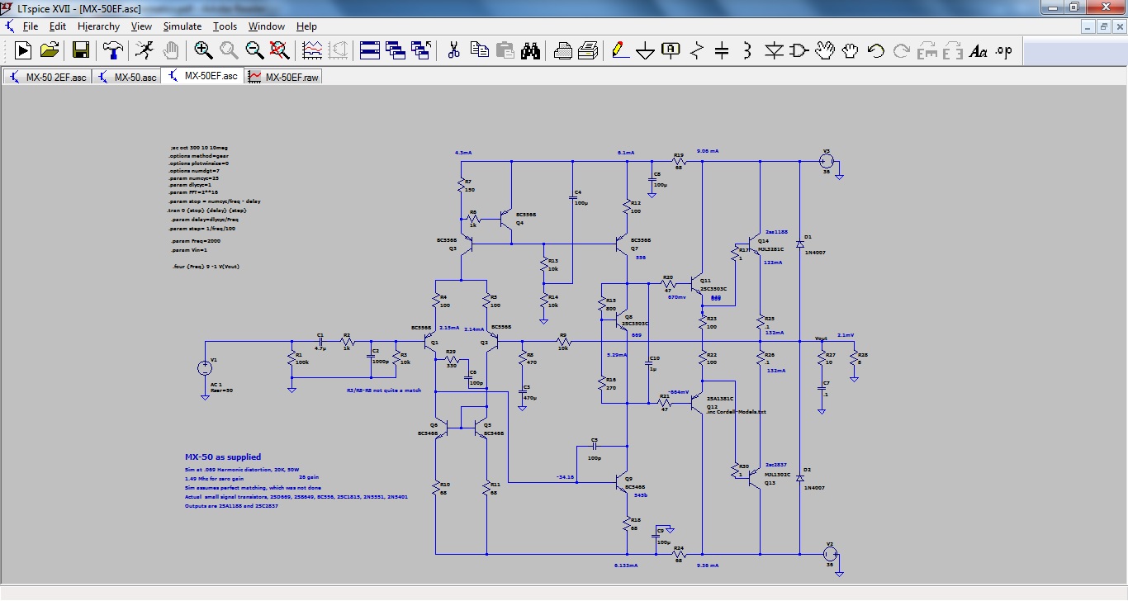This screenshot has height=601, width=1128.
Task: Click the Vout net label
Action: (821, 338)
